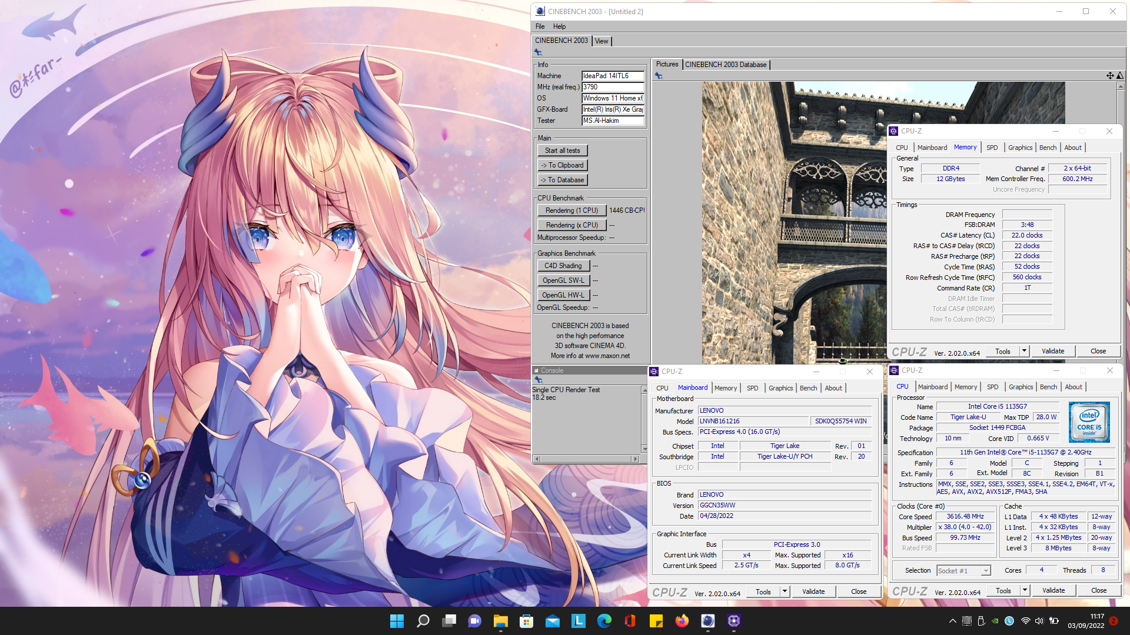Switch to CPU-Z via its taskbar icon
This screenshot has height=635, width=1130.
(x=733, y=621)
